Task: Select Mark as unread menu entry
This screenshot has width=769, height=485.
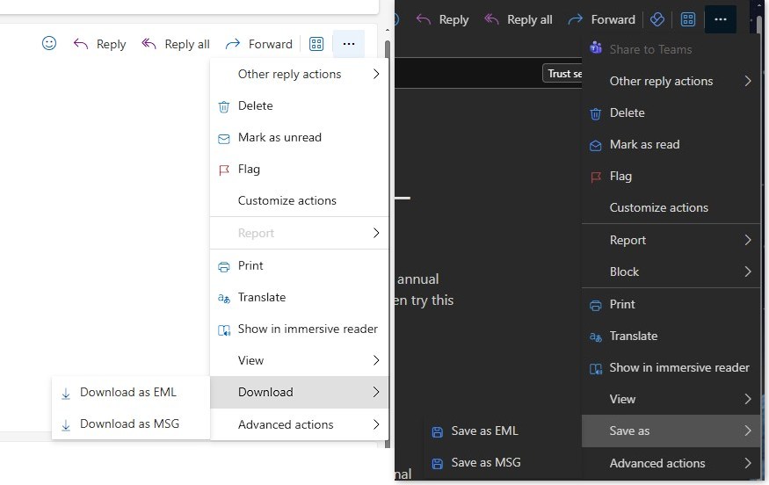Action: (299, 138)
